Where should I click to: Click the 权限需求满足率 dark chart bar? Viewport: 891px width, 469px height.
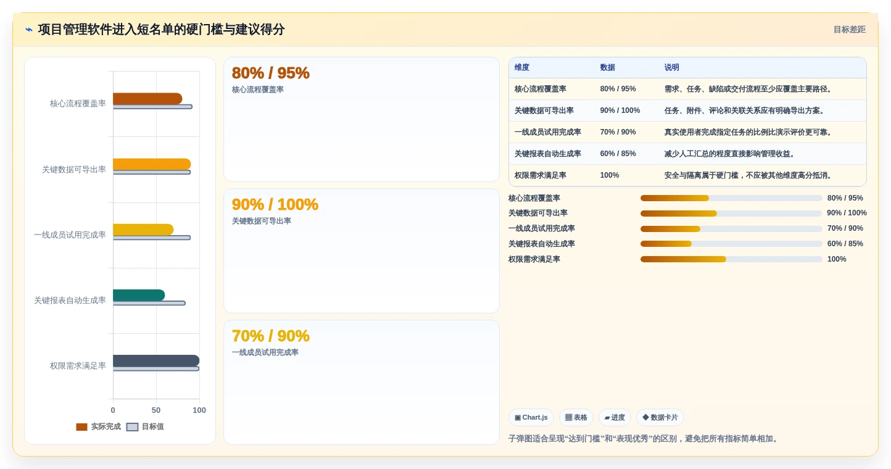(156, 360)
